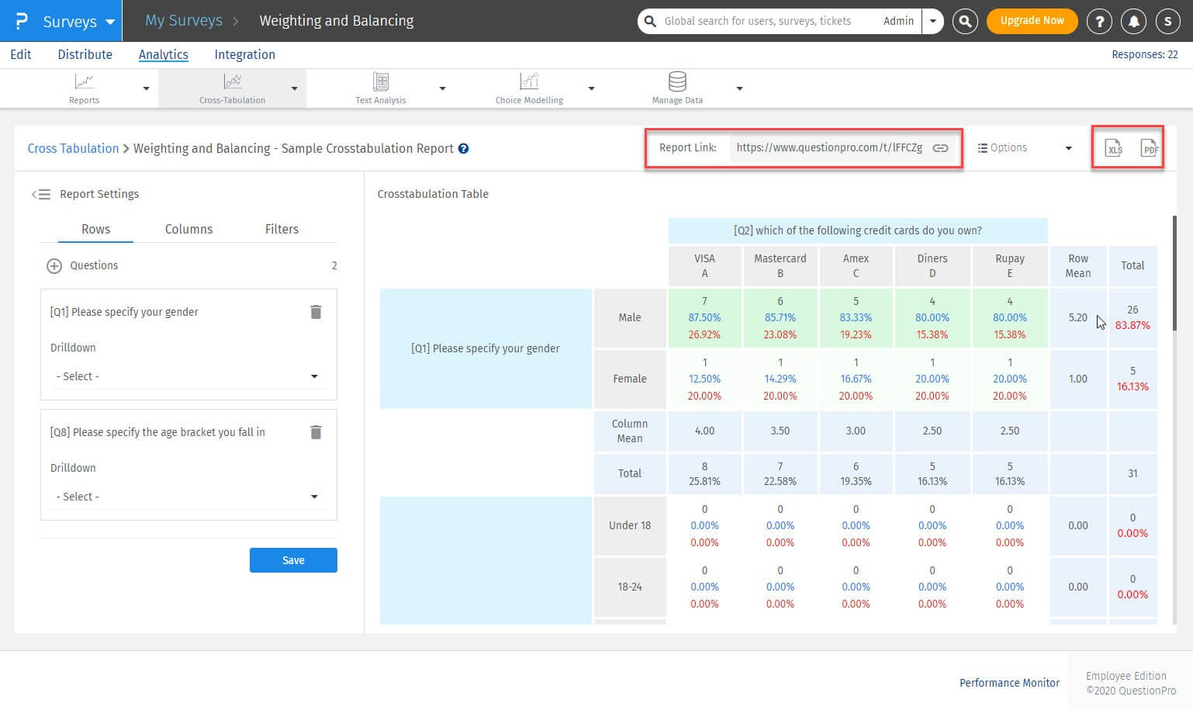Click the Upgrade Now button
The height and width of the screenshot is (710, 1193).
click(1032, 21)
